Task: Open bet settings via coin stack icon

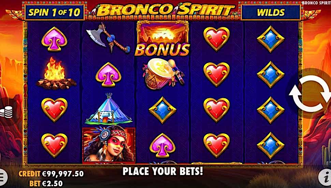Action: (6, 112)
